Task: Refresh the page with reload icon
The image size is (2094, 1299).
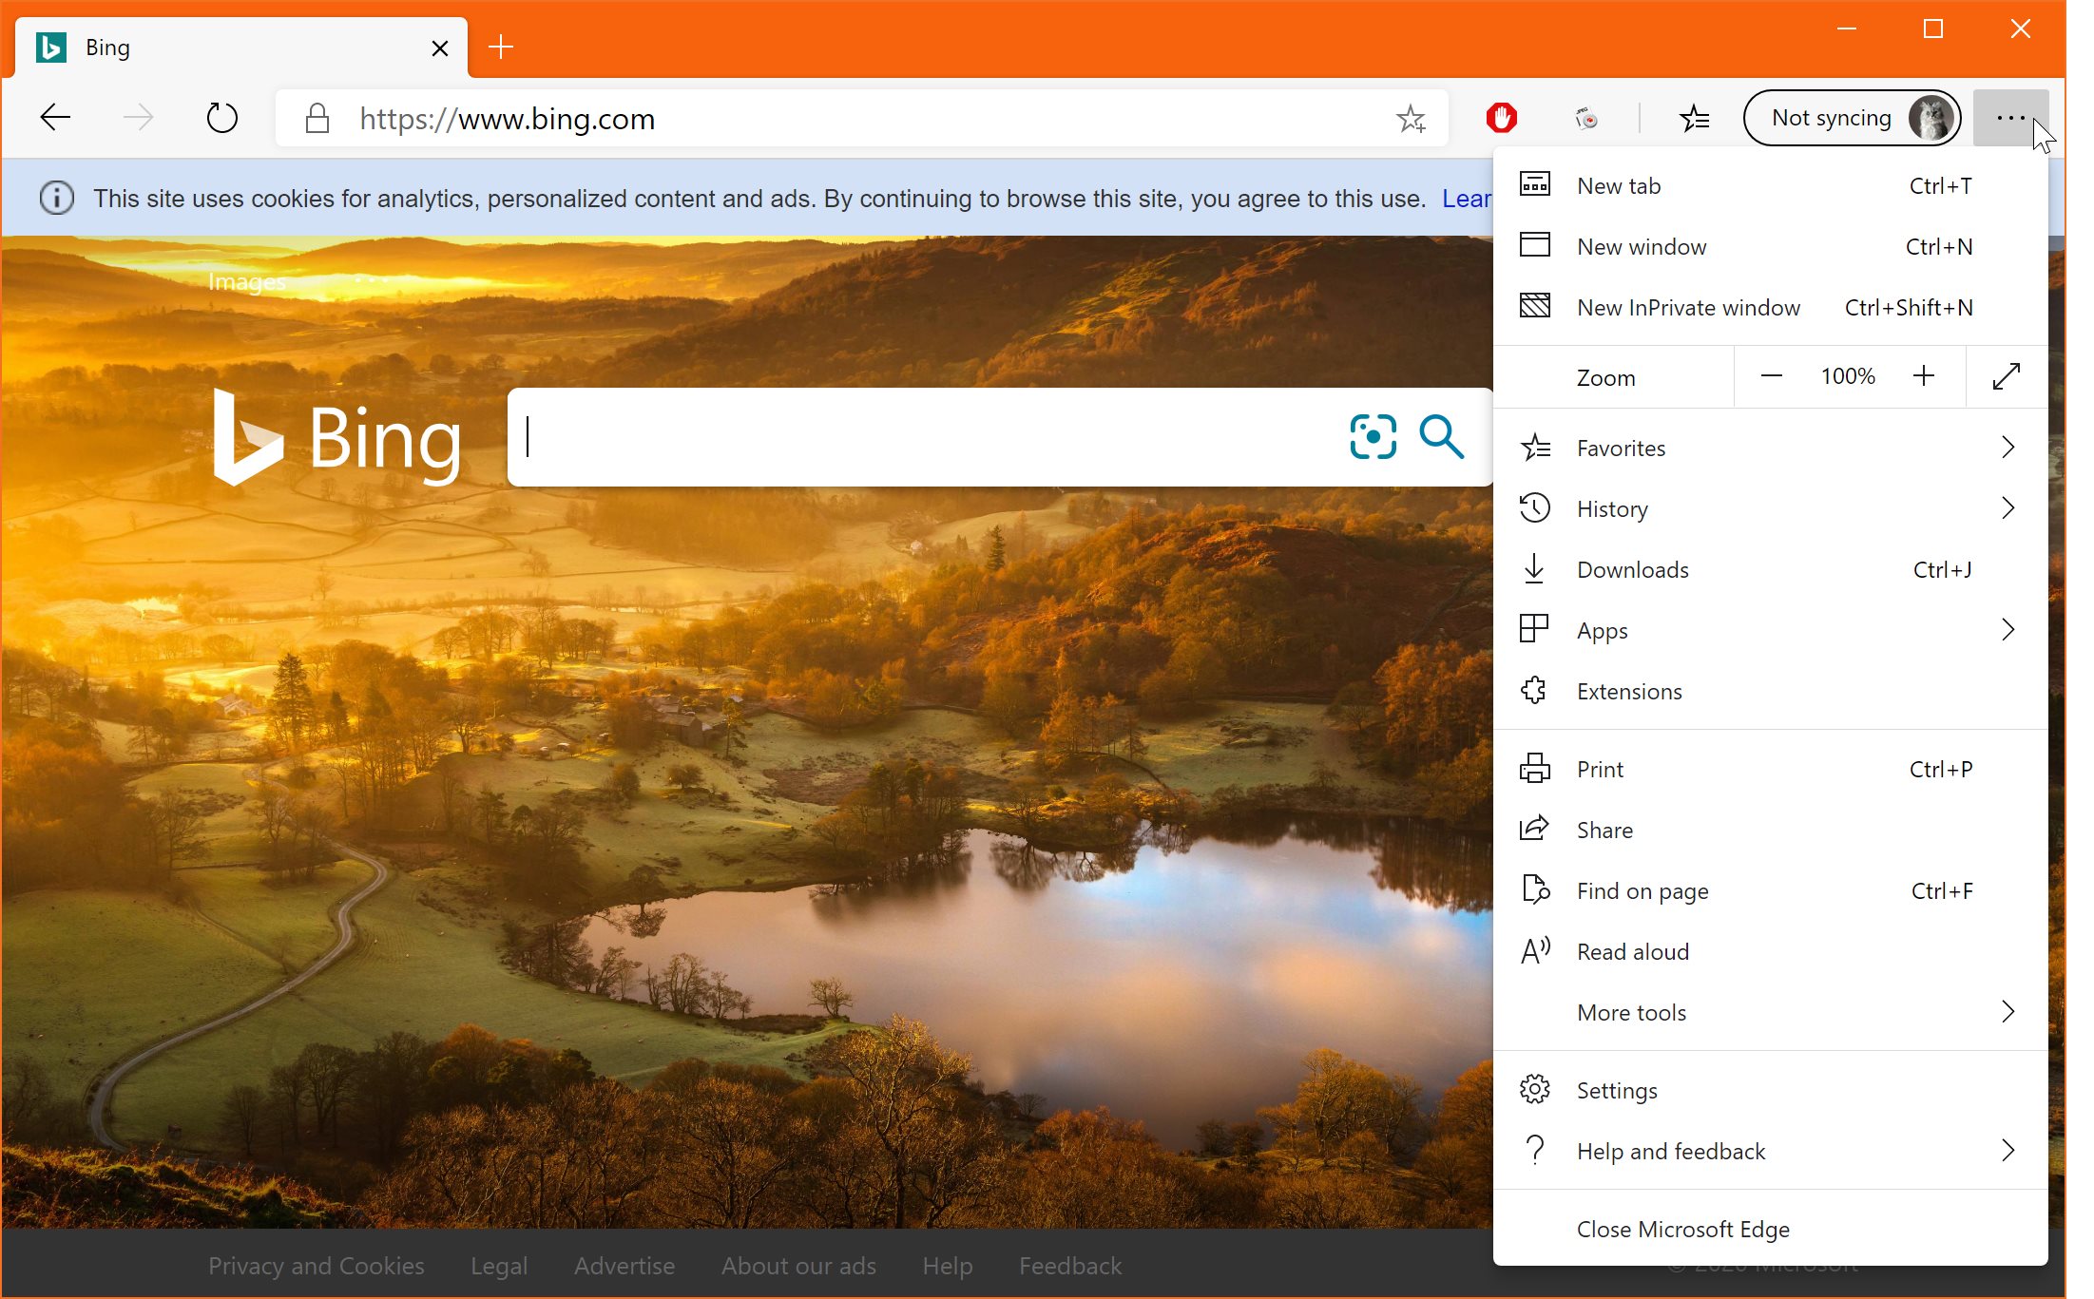Action: [x=221, y=118]
